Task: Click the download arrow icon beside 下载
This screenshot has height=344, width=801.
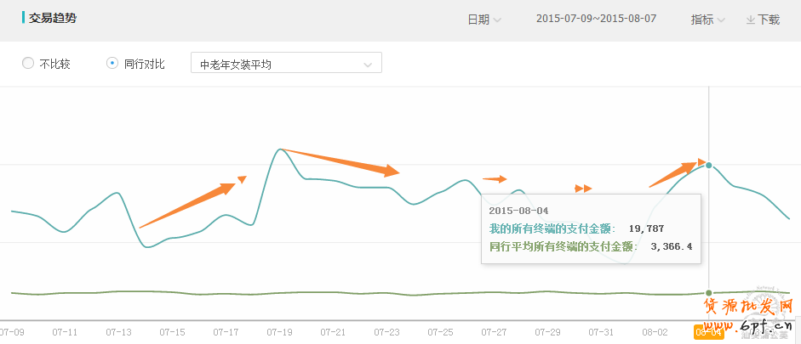Action: (x=751, y=20)
